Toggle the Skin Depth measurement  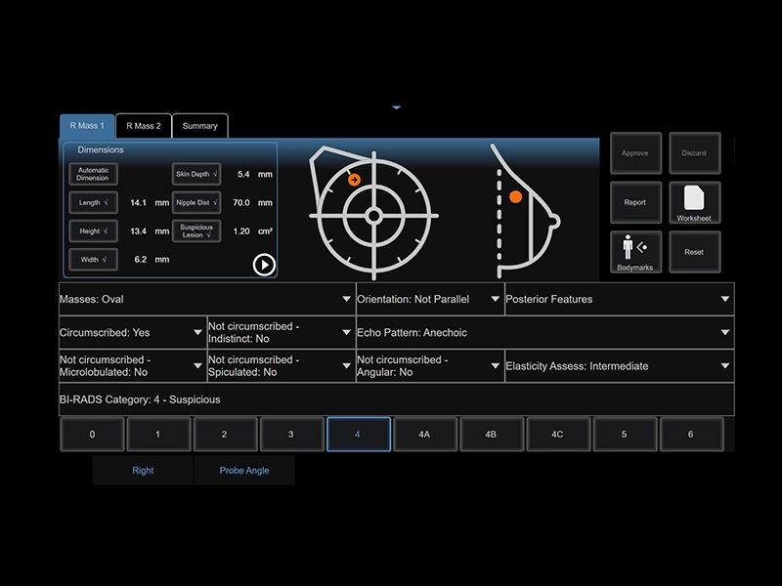(x=196, y=174)
